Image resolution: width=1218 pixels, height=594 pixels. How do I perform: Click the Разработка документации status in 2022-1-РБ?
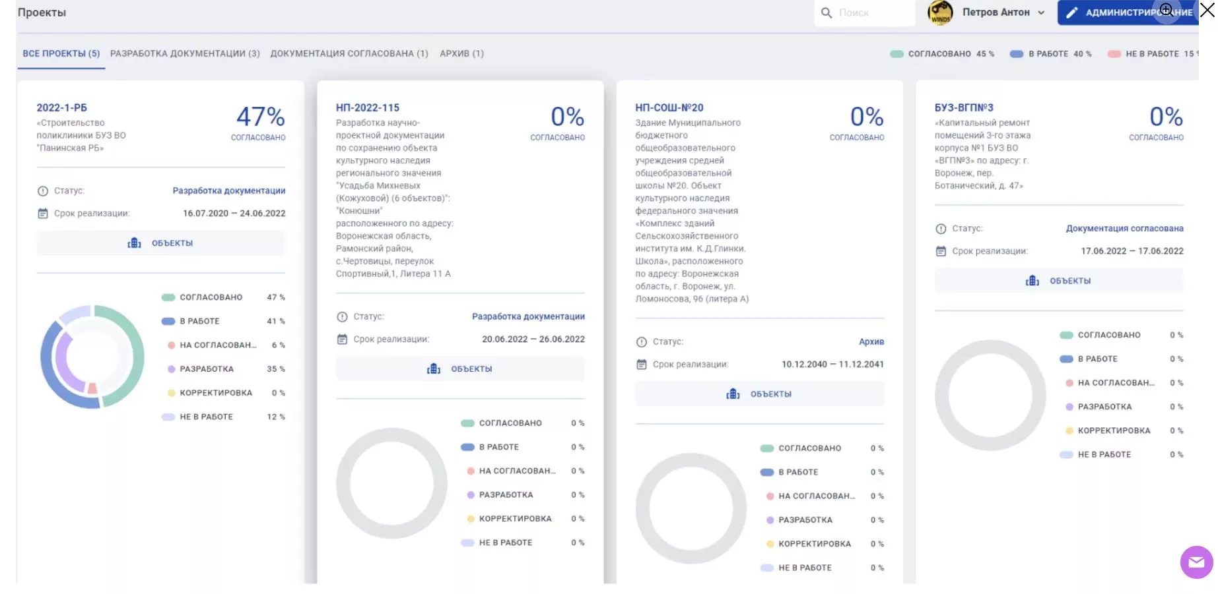[228, 191]
